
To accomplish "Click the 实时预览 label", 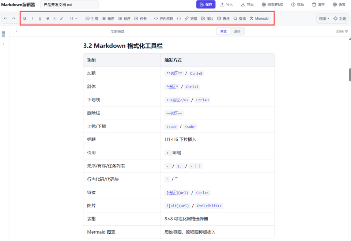I will (117, 31).
